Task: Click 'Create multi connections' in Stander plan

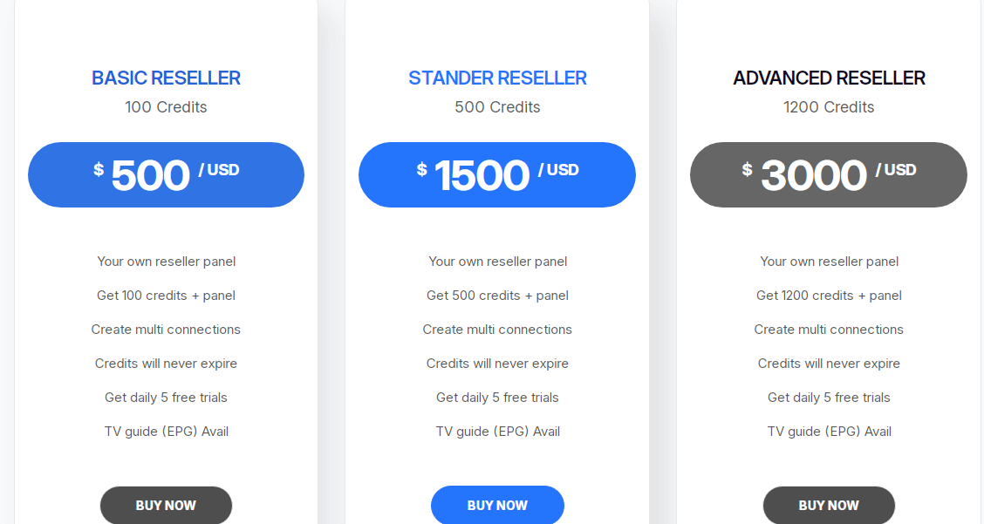Action: click(497, 329)
